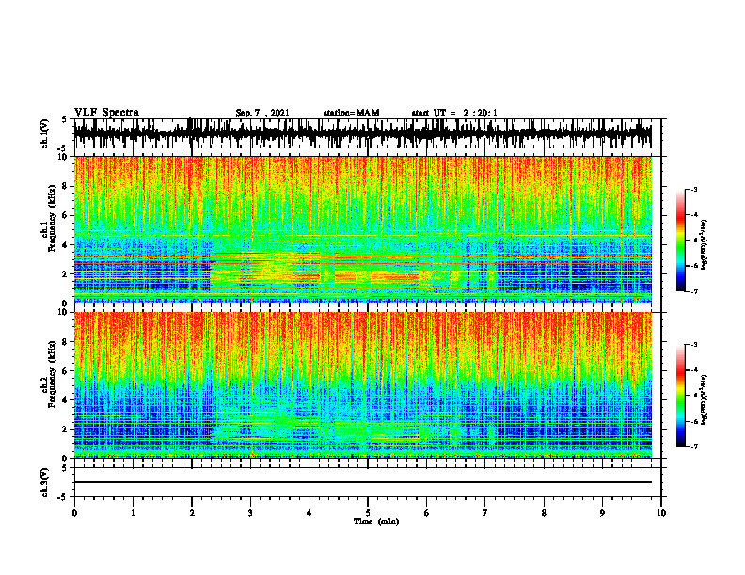The height and width of the screenshot is (575, 745).
Task: Click the ch.2 frequency tick label "8"
Action: (x=65, y=342)
